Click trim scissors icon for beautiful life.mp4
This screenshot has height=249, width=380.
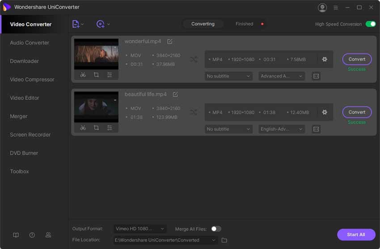point(83,128)
